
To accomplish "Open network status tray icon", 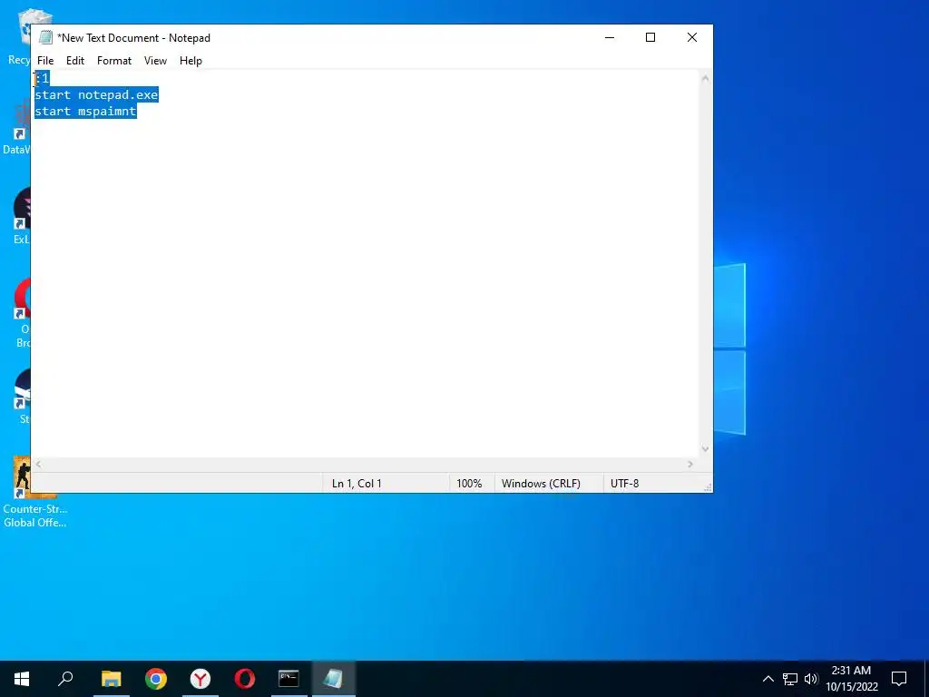I will click(790, 679).
